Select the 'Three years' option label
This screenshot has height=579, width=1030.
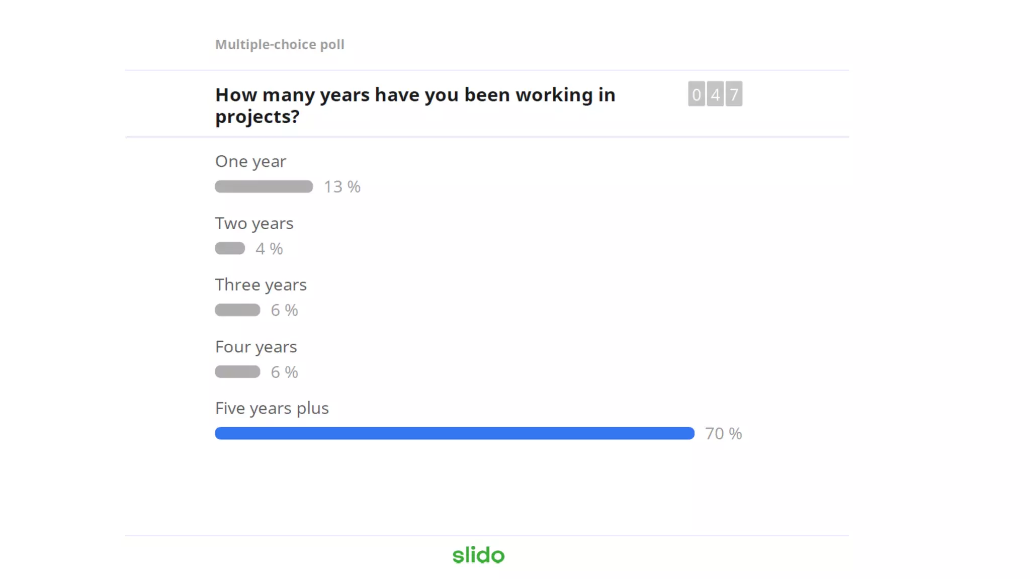[261, 285]
